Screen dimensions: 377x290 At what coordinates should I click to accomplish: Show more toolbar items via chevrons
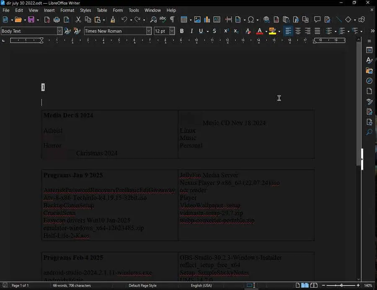pos(372,31)
